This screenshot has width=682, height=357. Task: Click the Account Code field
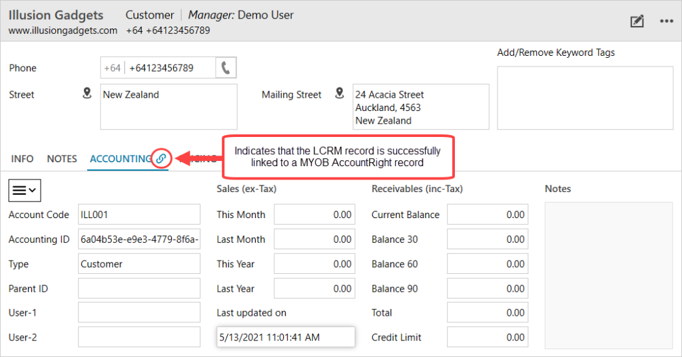click(x=139, y=215)
